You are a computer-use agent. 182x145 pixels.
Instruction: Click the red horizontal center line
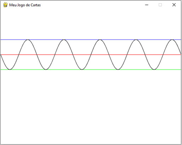click(91, 55)
